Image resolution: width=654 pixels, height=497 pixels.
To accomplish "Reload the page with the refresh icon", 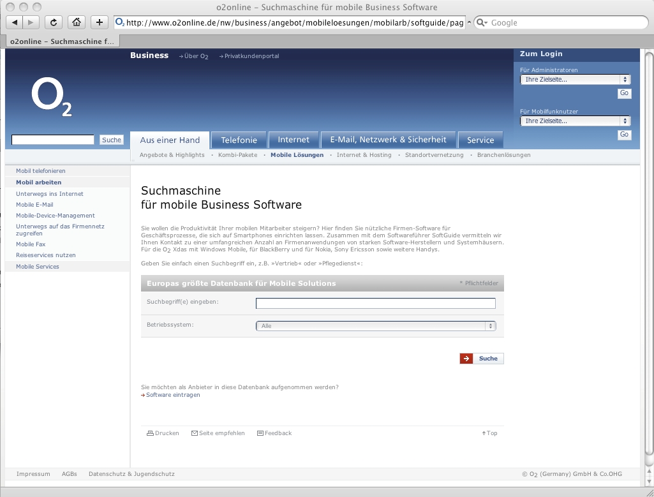I will 54,22.
